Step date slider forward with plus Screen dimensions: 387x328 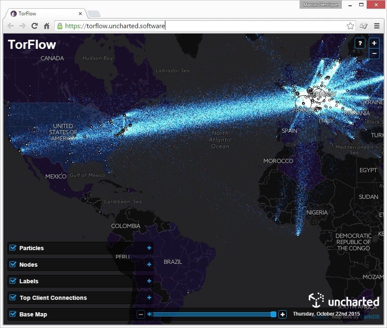282,314
